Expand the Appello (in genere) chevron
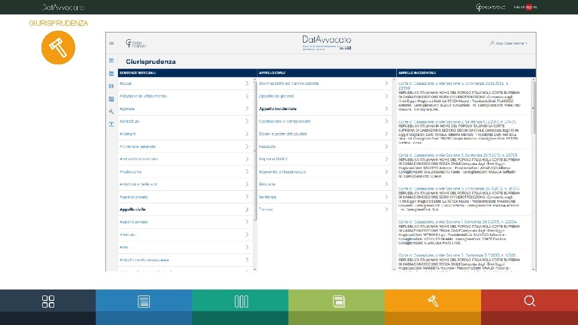 pyautogui.click(x=386, y=96)
